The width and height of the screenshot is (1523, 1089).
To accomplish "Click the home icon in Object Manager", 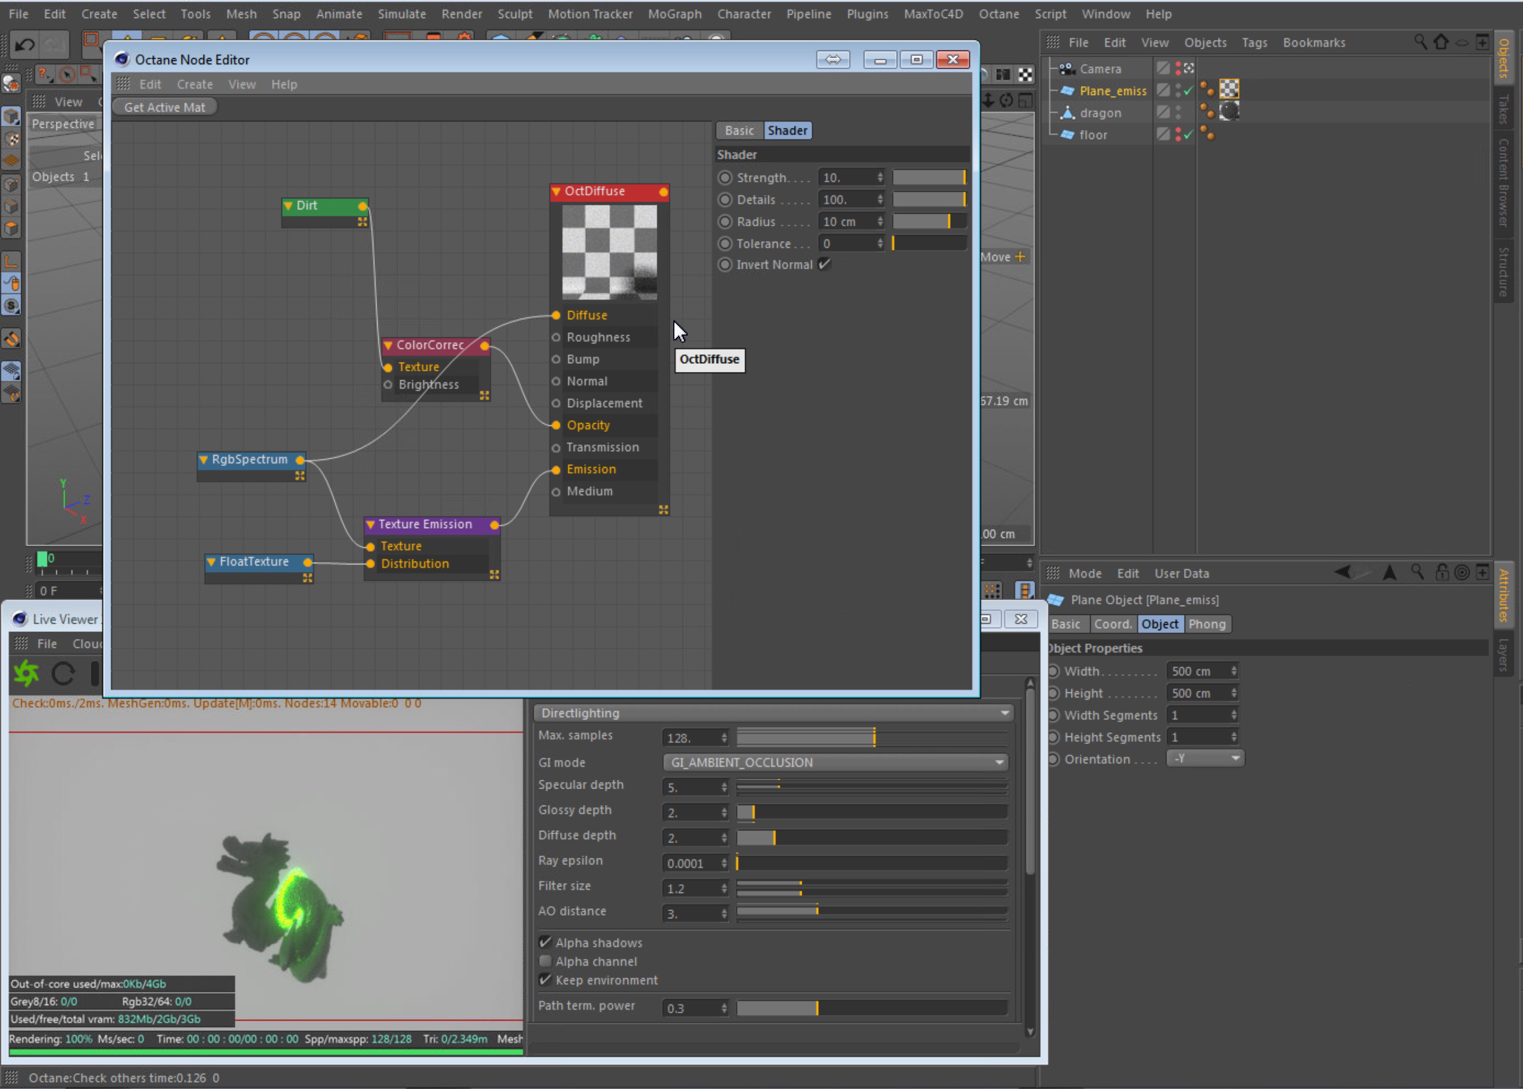I will point(1440,42).
